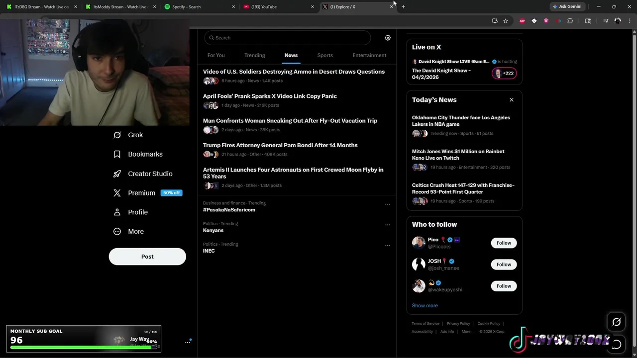The height and width of the screenshot is (358, 637).
Task: Switch to the For You tab
Action: click(x=216, y=55)
